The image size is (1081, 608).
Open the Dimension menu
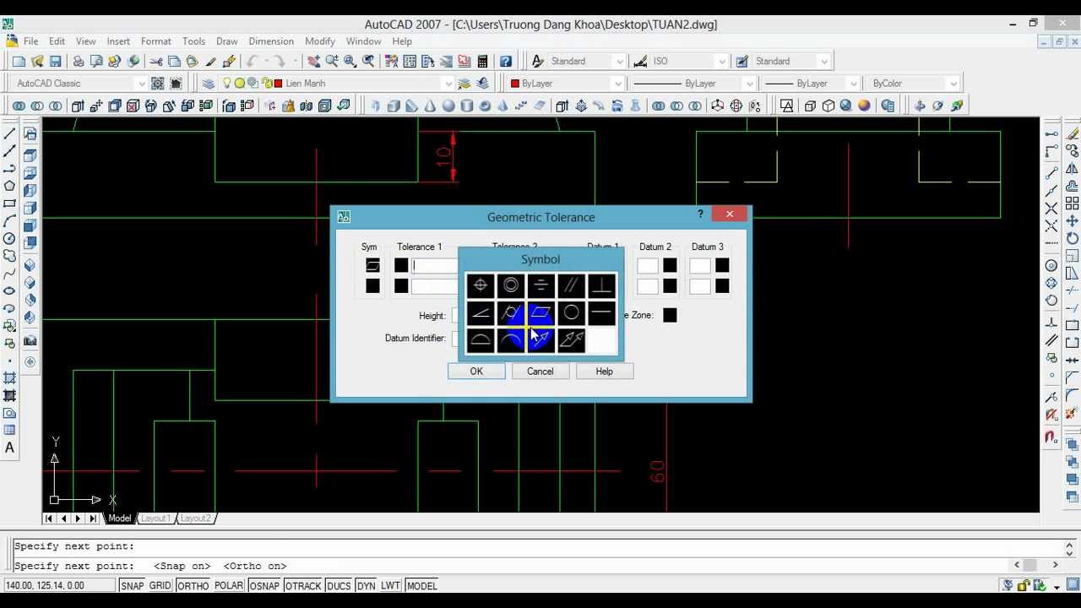pyautogui.click(x=271, y=41)
